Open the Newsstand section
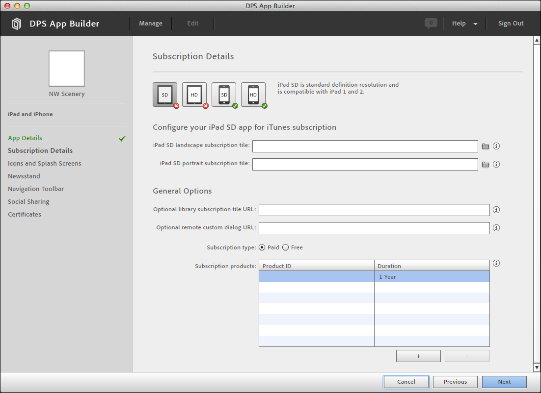Viewport: 541px width, 393px height. tap(24, 176)
